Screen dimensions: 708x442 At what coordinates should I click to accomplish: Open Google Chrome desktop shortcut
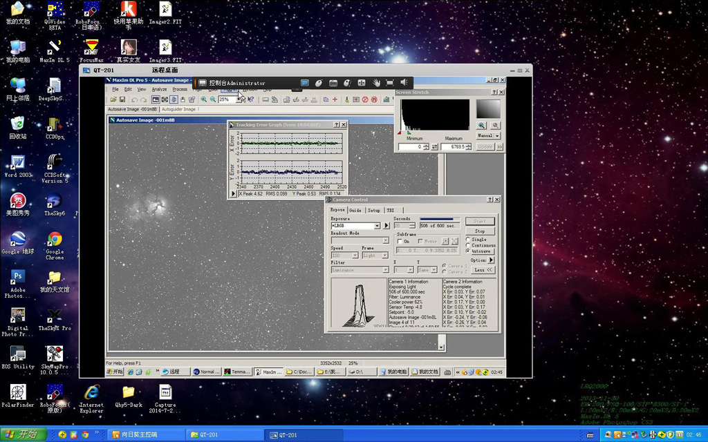[55, 245]
